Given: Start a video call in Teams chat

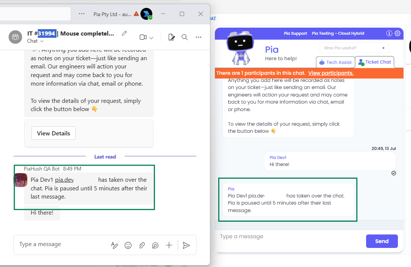Looking at the screenshot, I should click(143, 37).
